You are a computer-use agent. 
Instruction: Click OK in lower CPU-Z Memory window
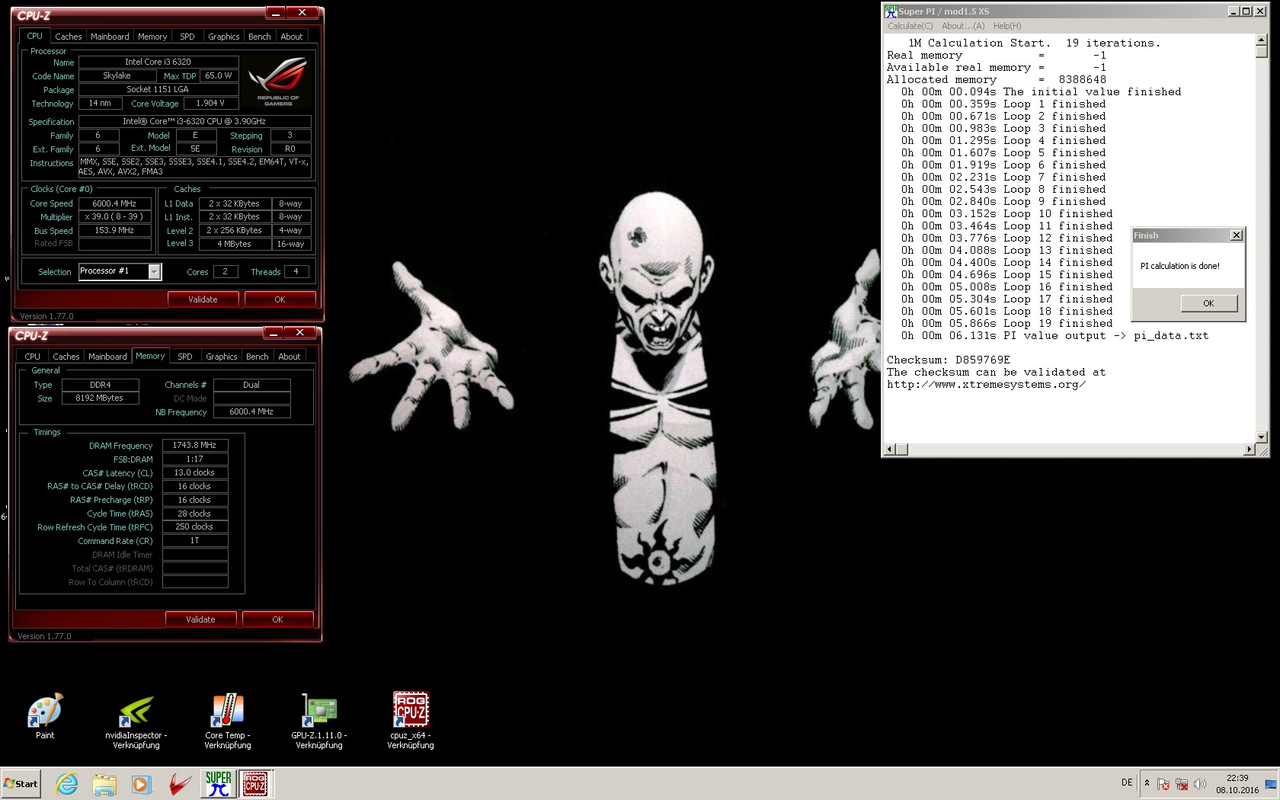click(x=277, y=619)
